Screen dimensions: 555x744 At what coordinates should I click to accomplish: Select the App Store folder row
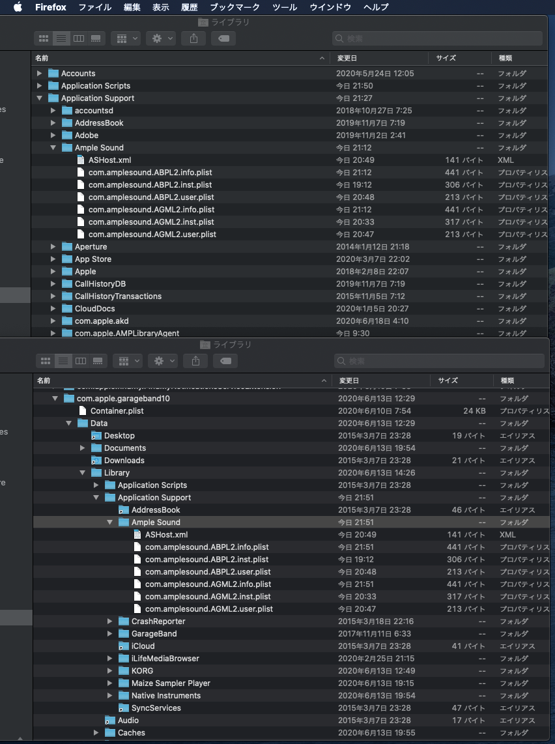(289, 259)
